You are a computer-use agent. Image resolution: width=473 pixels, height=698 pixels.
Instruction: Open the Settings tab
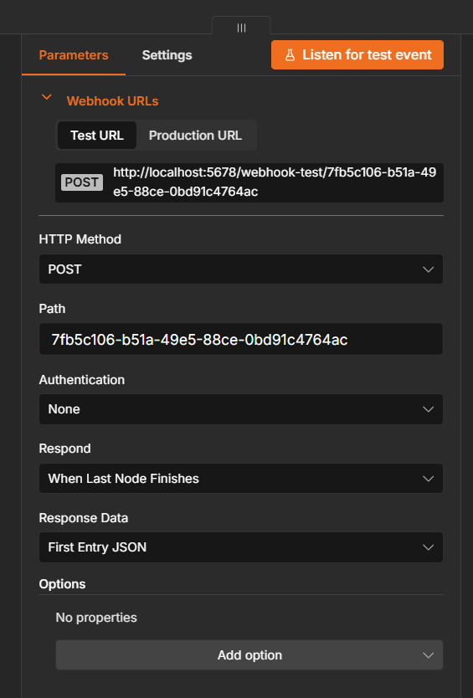[x=167, y=55]
